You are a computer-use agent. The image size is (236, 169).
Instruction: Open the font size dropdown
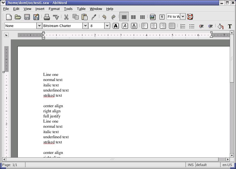107,26
